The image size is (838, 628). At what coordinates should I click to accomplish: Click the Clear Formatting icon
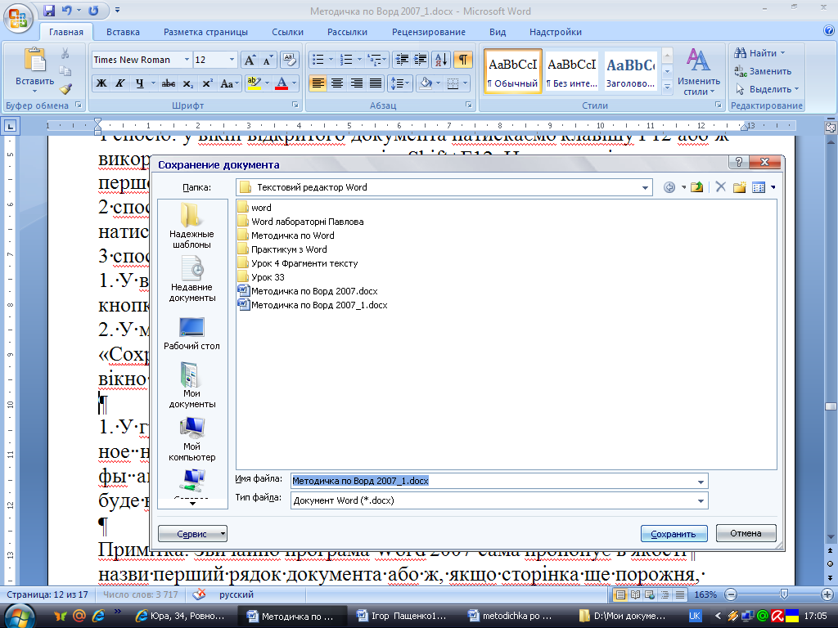pos(289,60)
